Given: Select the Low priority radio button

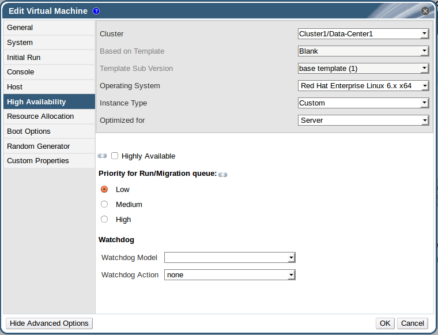Looking at the screenshot, I should (104, 189).
